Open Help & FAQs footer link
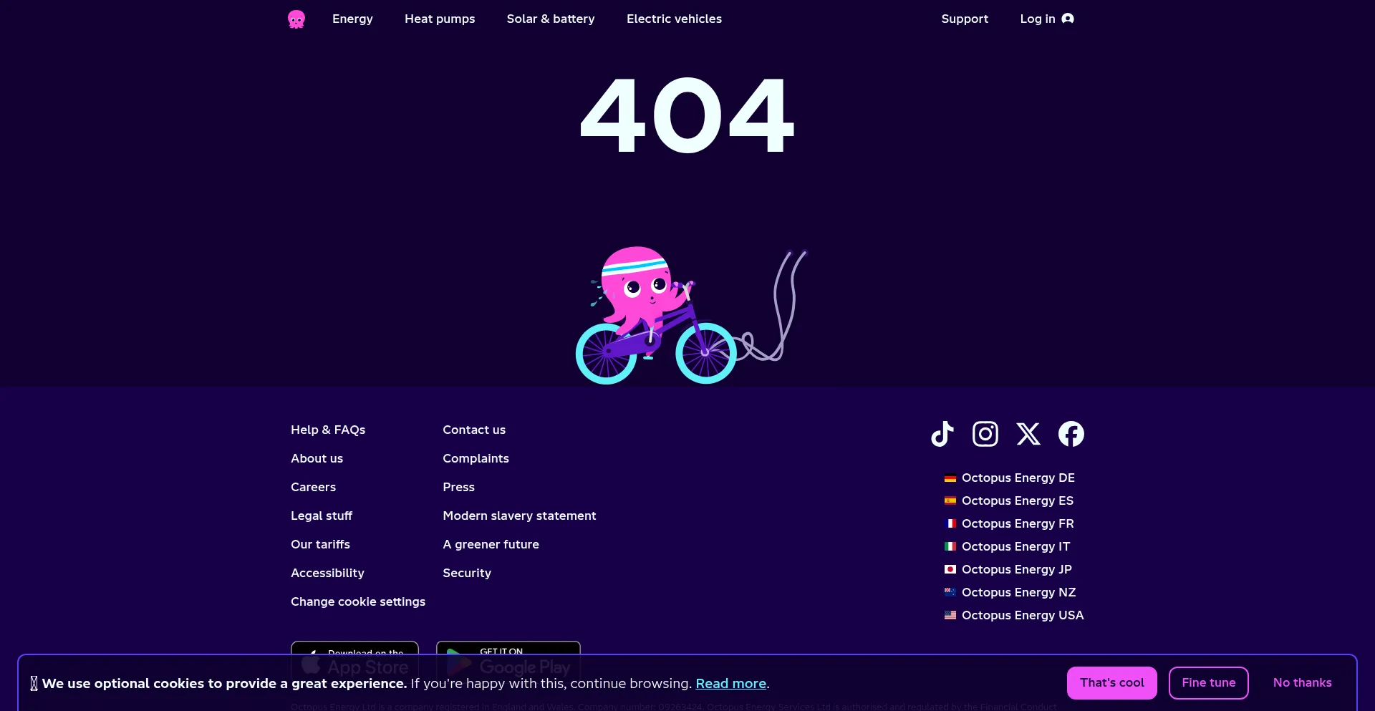The image size is (1375, 711). (x=328, y=430)
